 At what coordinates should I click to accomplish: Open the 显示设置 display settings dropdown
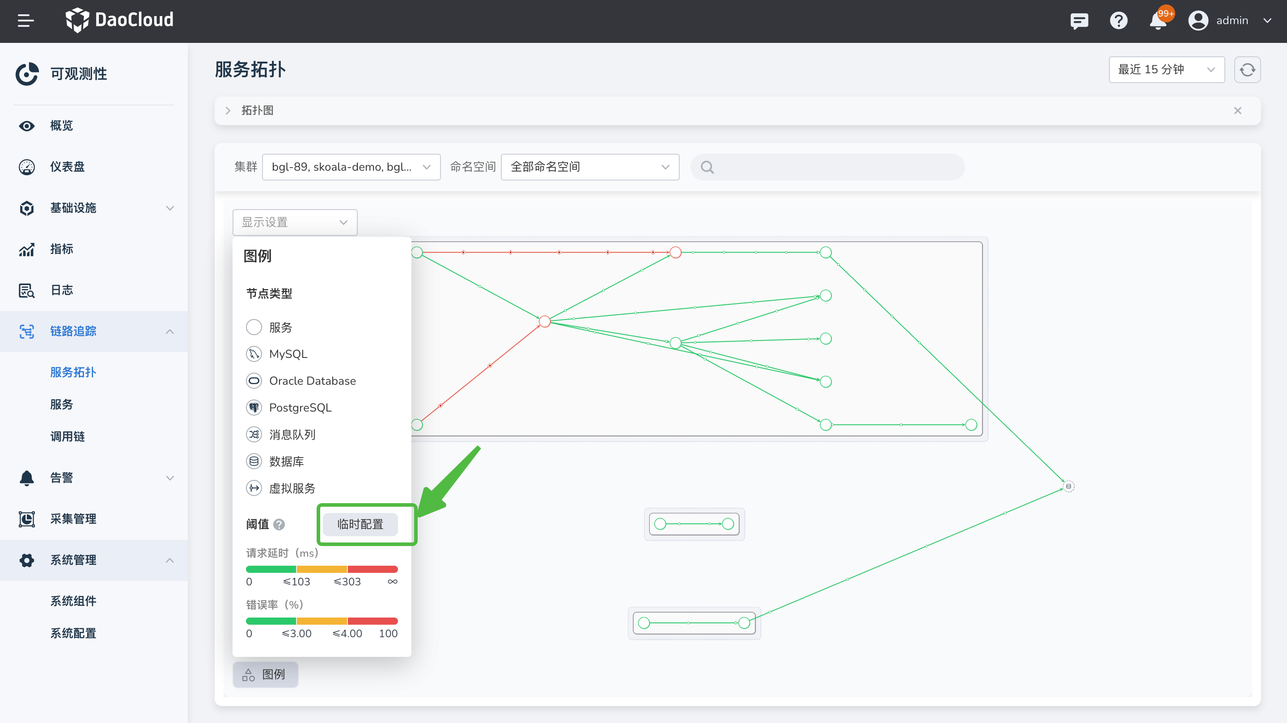[295, 222]
